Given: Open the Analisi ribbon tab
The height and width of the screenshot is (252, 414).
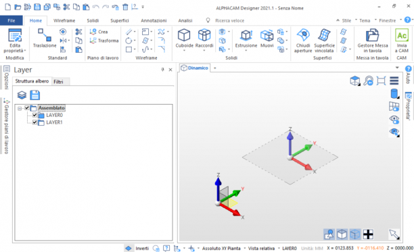Looking at the screenshot, I should (185, 20).
